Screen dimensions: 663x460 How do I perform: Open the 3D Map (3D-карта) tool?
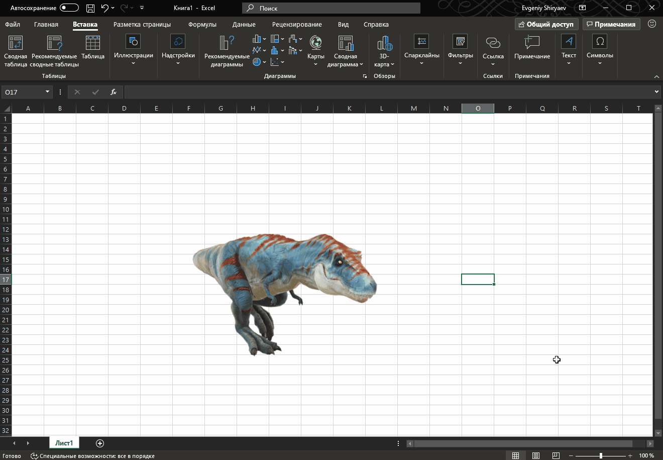tap(384, 51)
